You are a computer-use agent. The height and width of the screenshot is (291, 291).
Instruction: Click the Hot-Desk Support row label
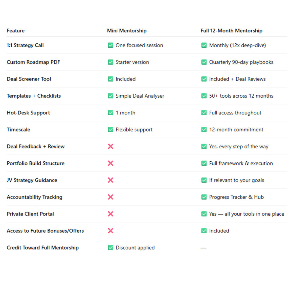[28, 113]
